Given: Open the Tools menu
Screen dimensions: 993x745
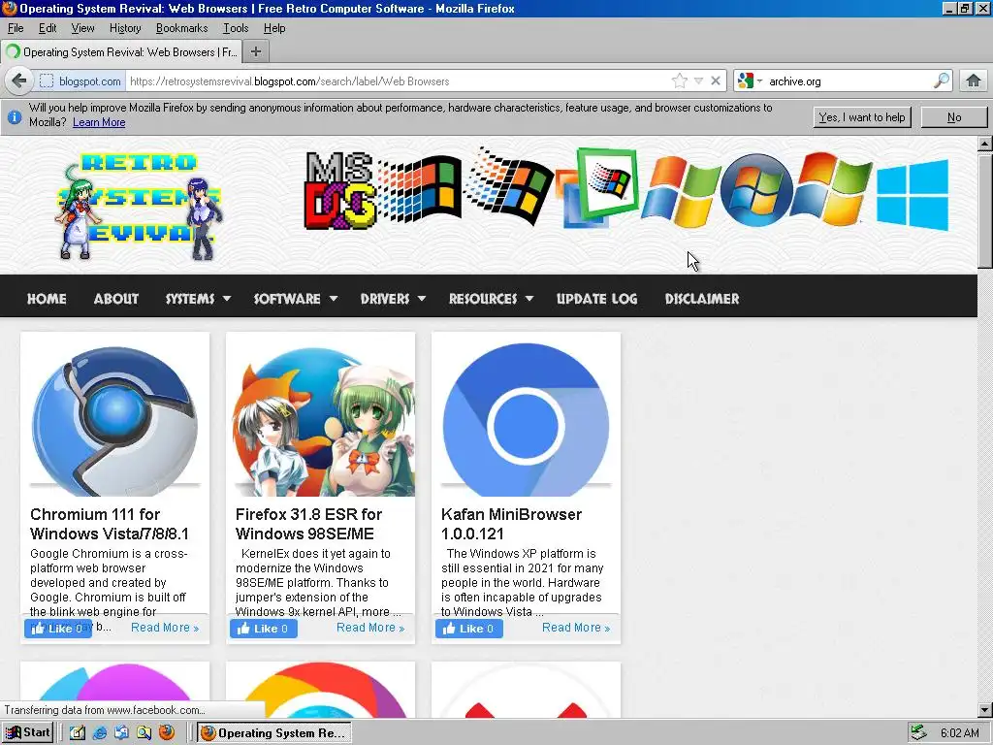Looking at the screenshot, I should [236, 28].
